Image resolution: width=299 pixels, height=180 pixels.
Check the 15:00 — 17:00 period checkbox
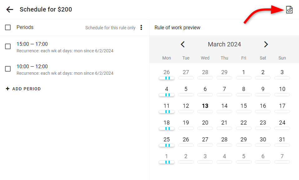[x=8, y=46]
